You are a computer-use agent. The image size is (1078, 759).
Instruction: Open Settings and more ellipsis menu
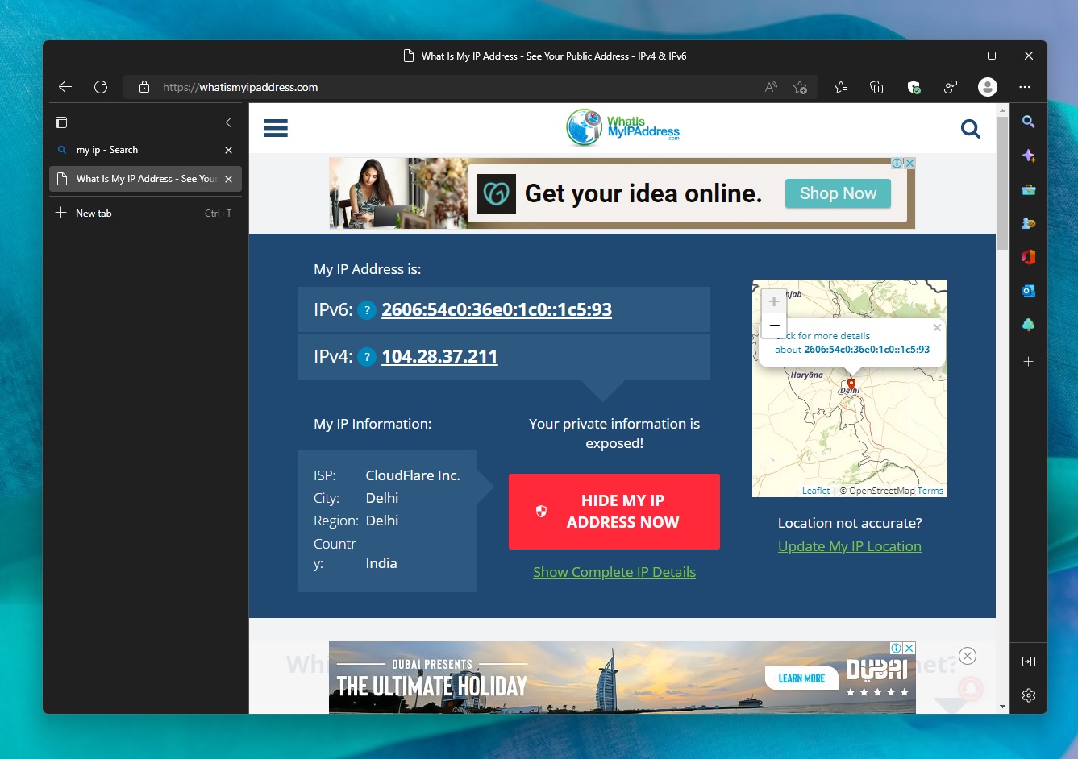tap(1024, 87)
